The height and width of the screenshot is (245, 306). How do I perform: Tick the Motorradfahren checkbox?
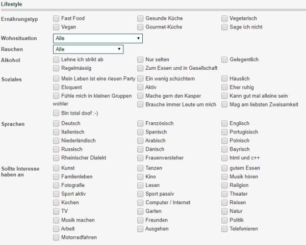(x=56, y=237)
